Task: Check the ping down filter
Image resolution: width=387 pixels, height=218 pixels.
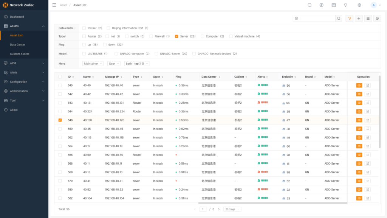Action: [x=105, y=45]
